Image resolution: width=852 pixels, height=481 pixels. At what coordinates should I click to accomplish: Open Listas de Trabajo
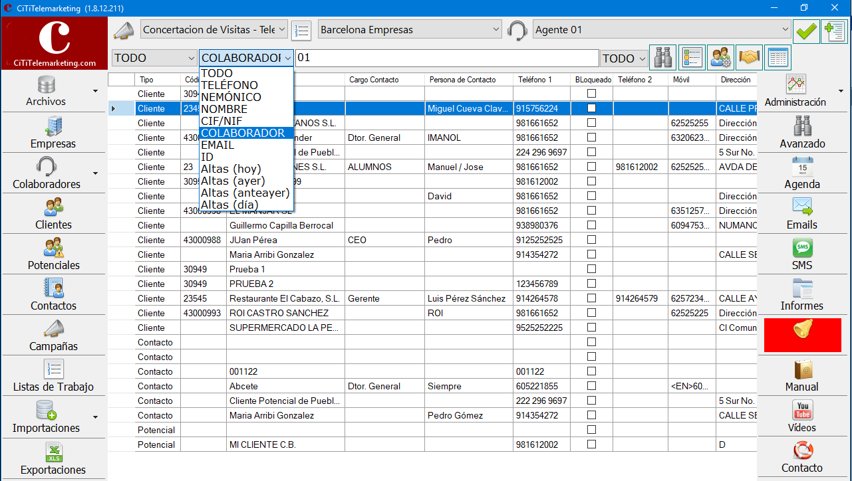pos(53,375)
